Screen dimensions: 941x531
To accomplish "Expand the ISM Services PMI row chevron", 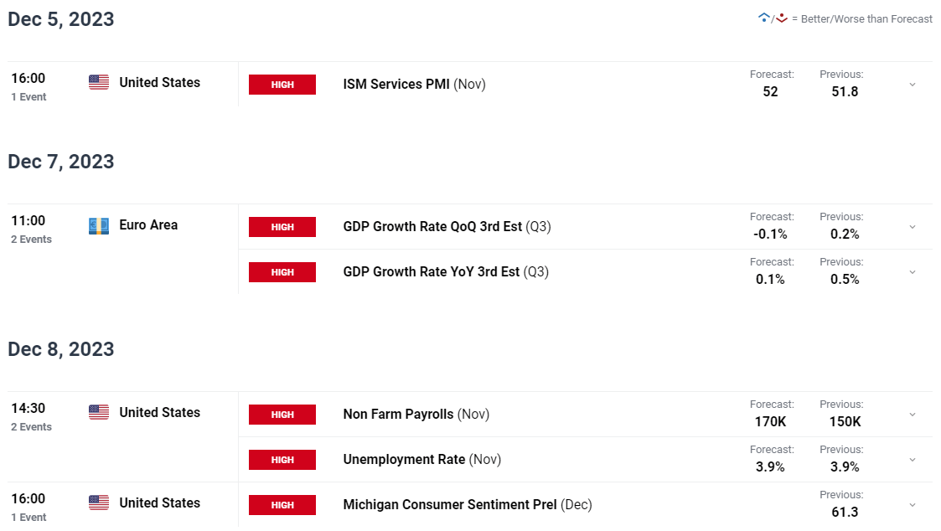I will pyautogui.click(x=913, y=85).
